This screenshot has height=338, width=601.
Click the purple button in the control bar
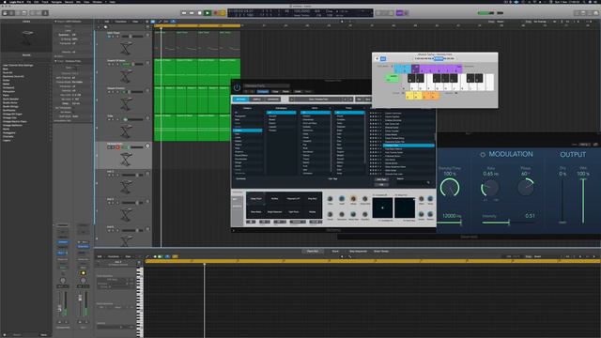(x=399, y=12)
